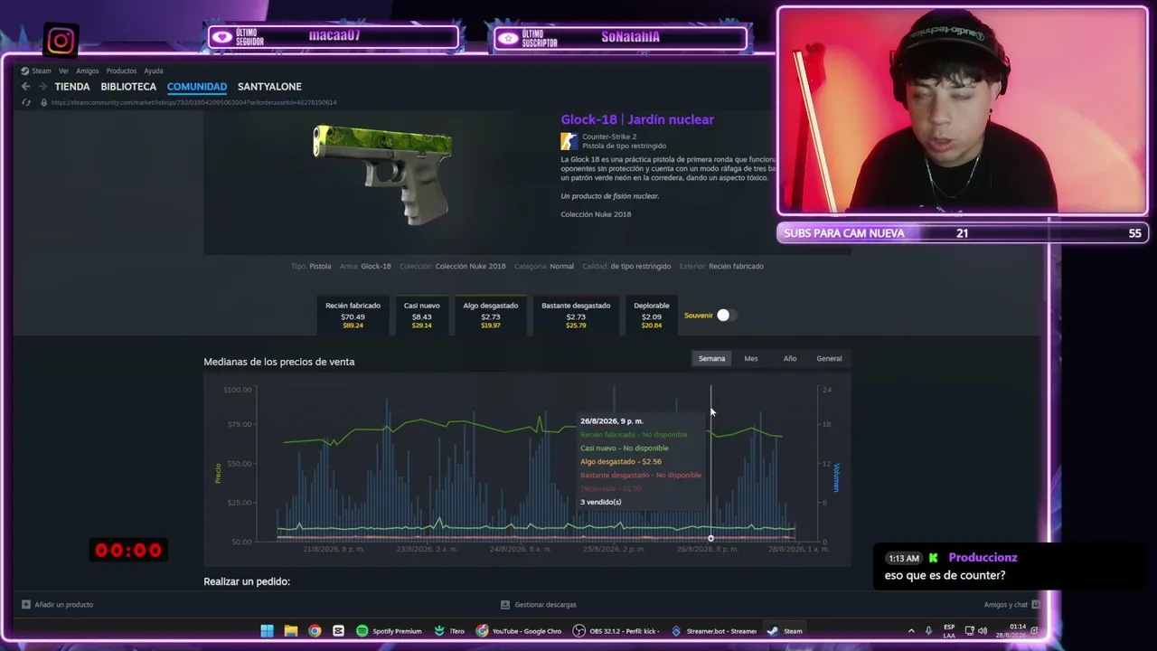The height and width of the screenshot is (651, 1157).
Task: Open the pinned Chrome icon in taskbar
Action: pyautogui.click(x=315, y=631)
